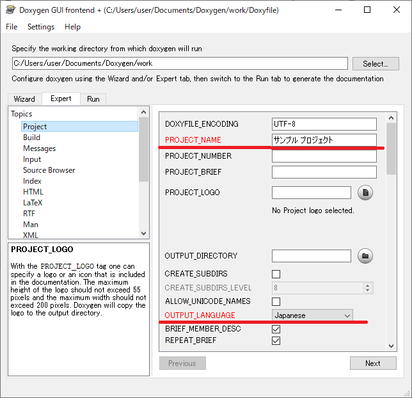Click the PROJECT_NAME input field
This screenshot has width=412, height=398.
tap(324, 140)
